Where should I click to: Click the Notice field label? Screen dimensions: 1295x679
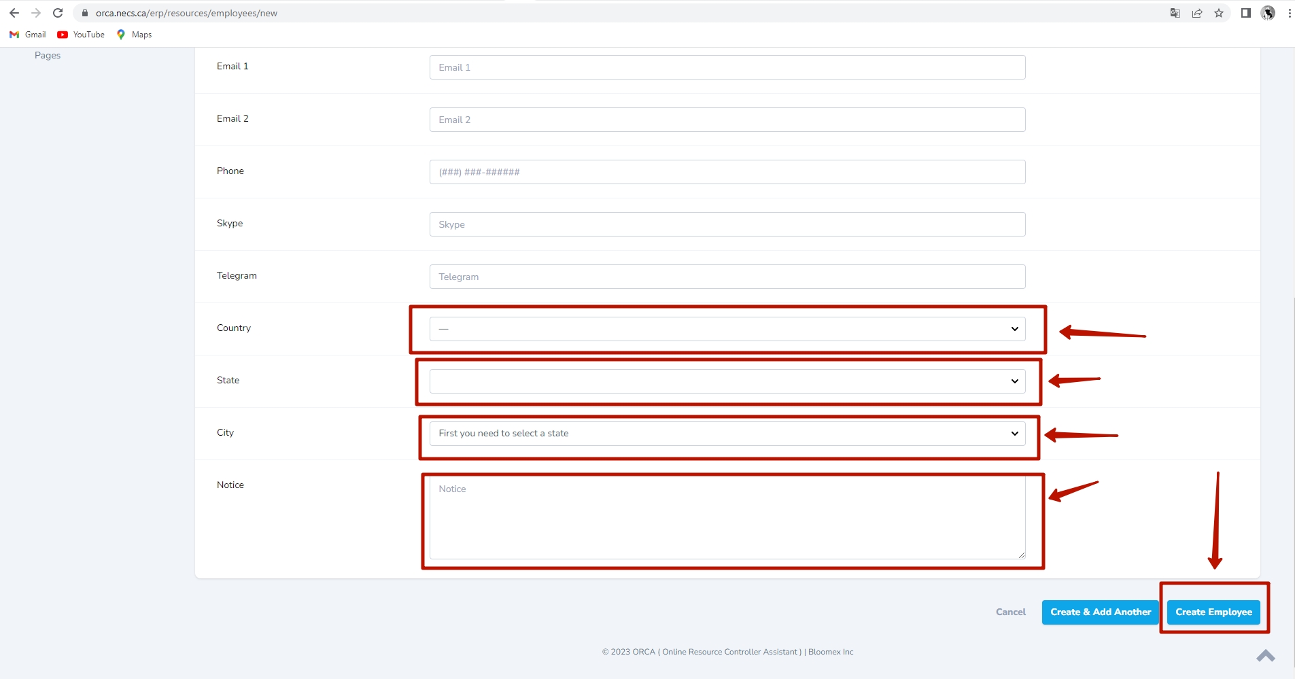[x=230, y=485]
